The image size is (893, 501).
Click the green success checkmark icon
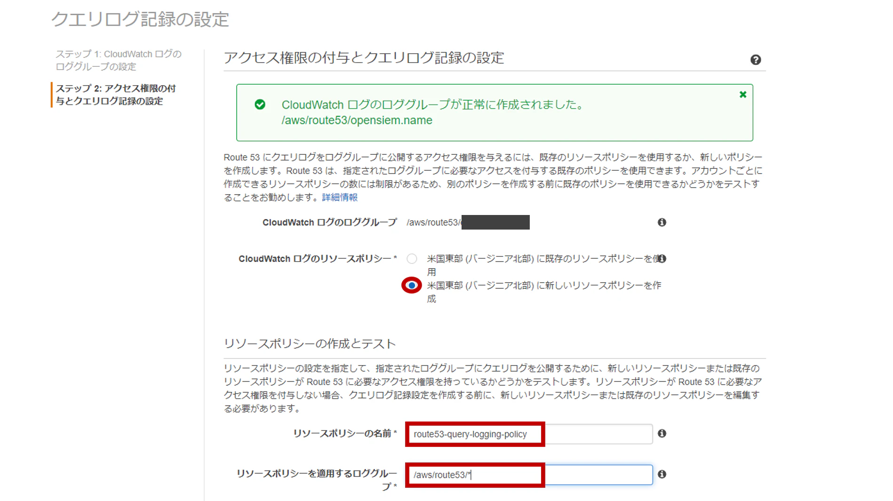[260, 104]
